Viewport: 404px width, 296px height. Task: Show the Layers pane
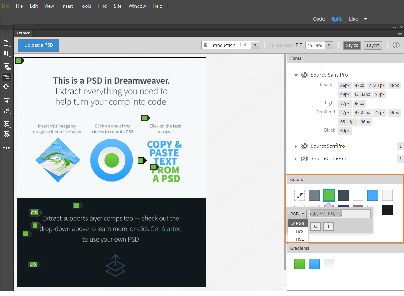pos(373,45)
